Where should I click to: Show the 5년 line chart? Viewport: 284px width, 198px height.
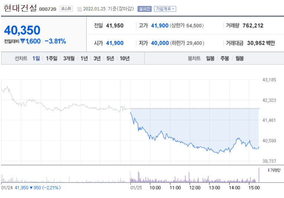pyautogui.click(x=110, y=58)
